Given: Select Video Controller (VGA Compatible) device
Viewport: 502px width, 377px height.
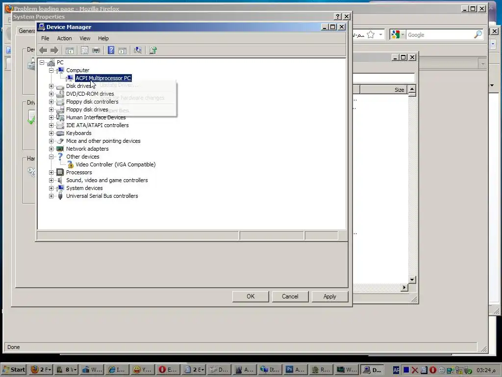Looking at the screenshot, I should [x=116, y=164].
